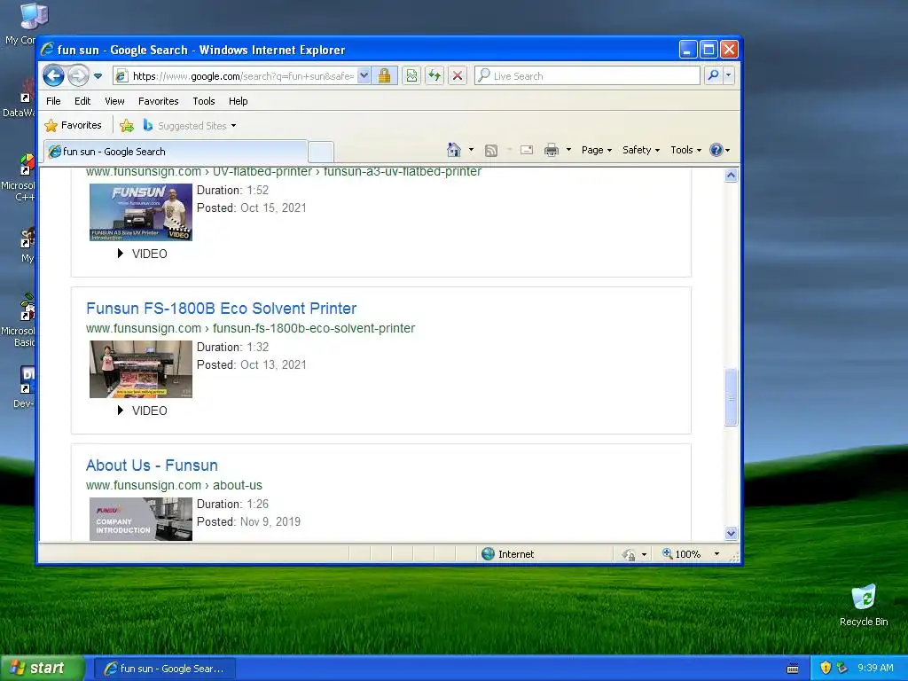Click the FUNSUN A3 UV printer video thumbnail
This screenshot has height=681, width=908.
141,212
